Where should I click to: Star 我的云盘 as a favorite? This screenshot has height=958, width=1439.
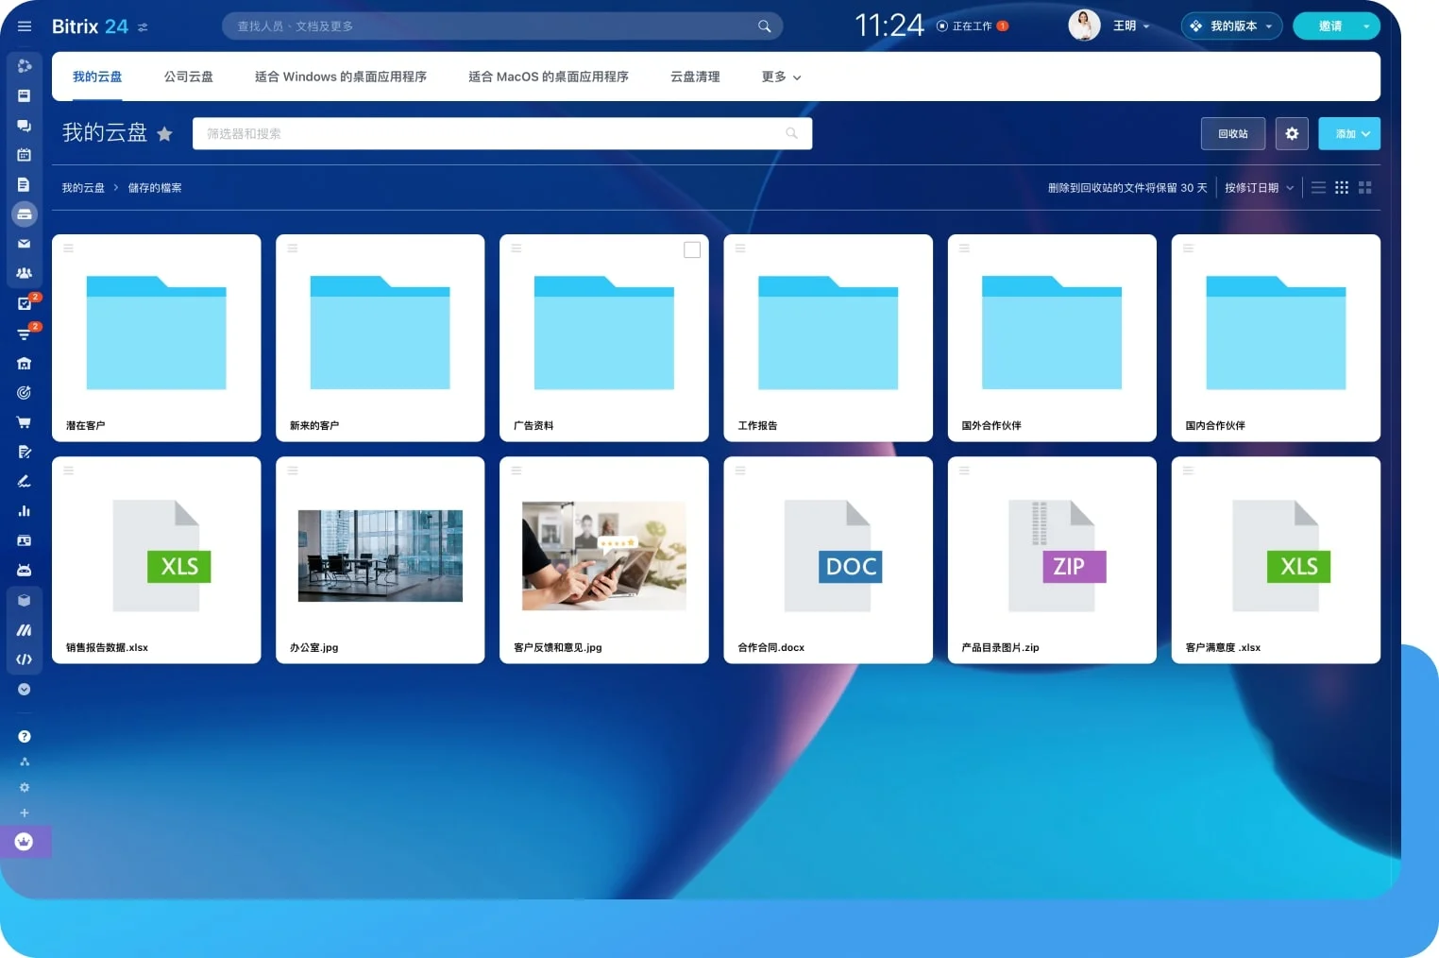point(164,134)
